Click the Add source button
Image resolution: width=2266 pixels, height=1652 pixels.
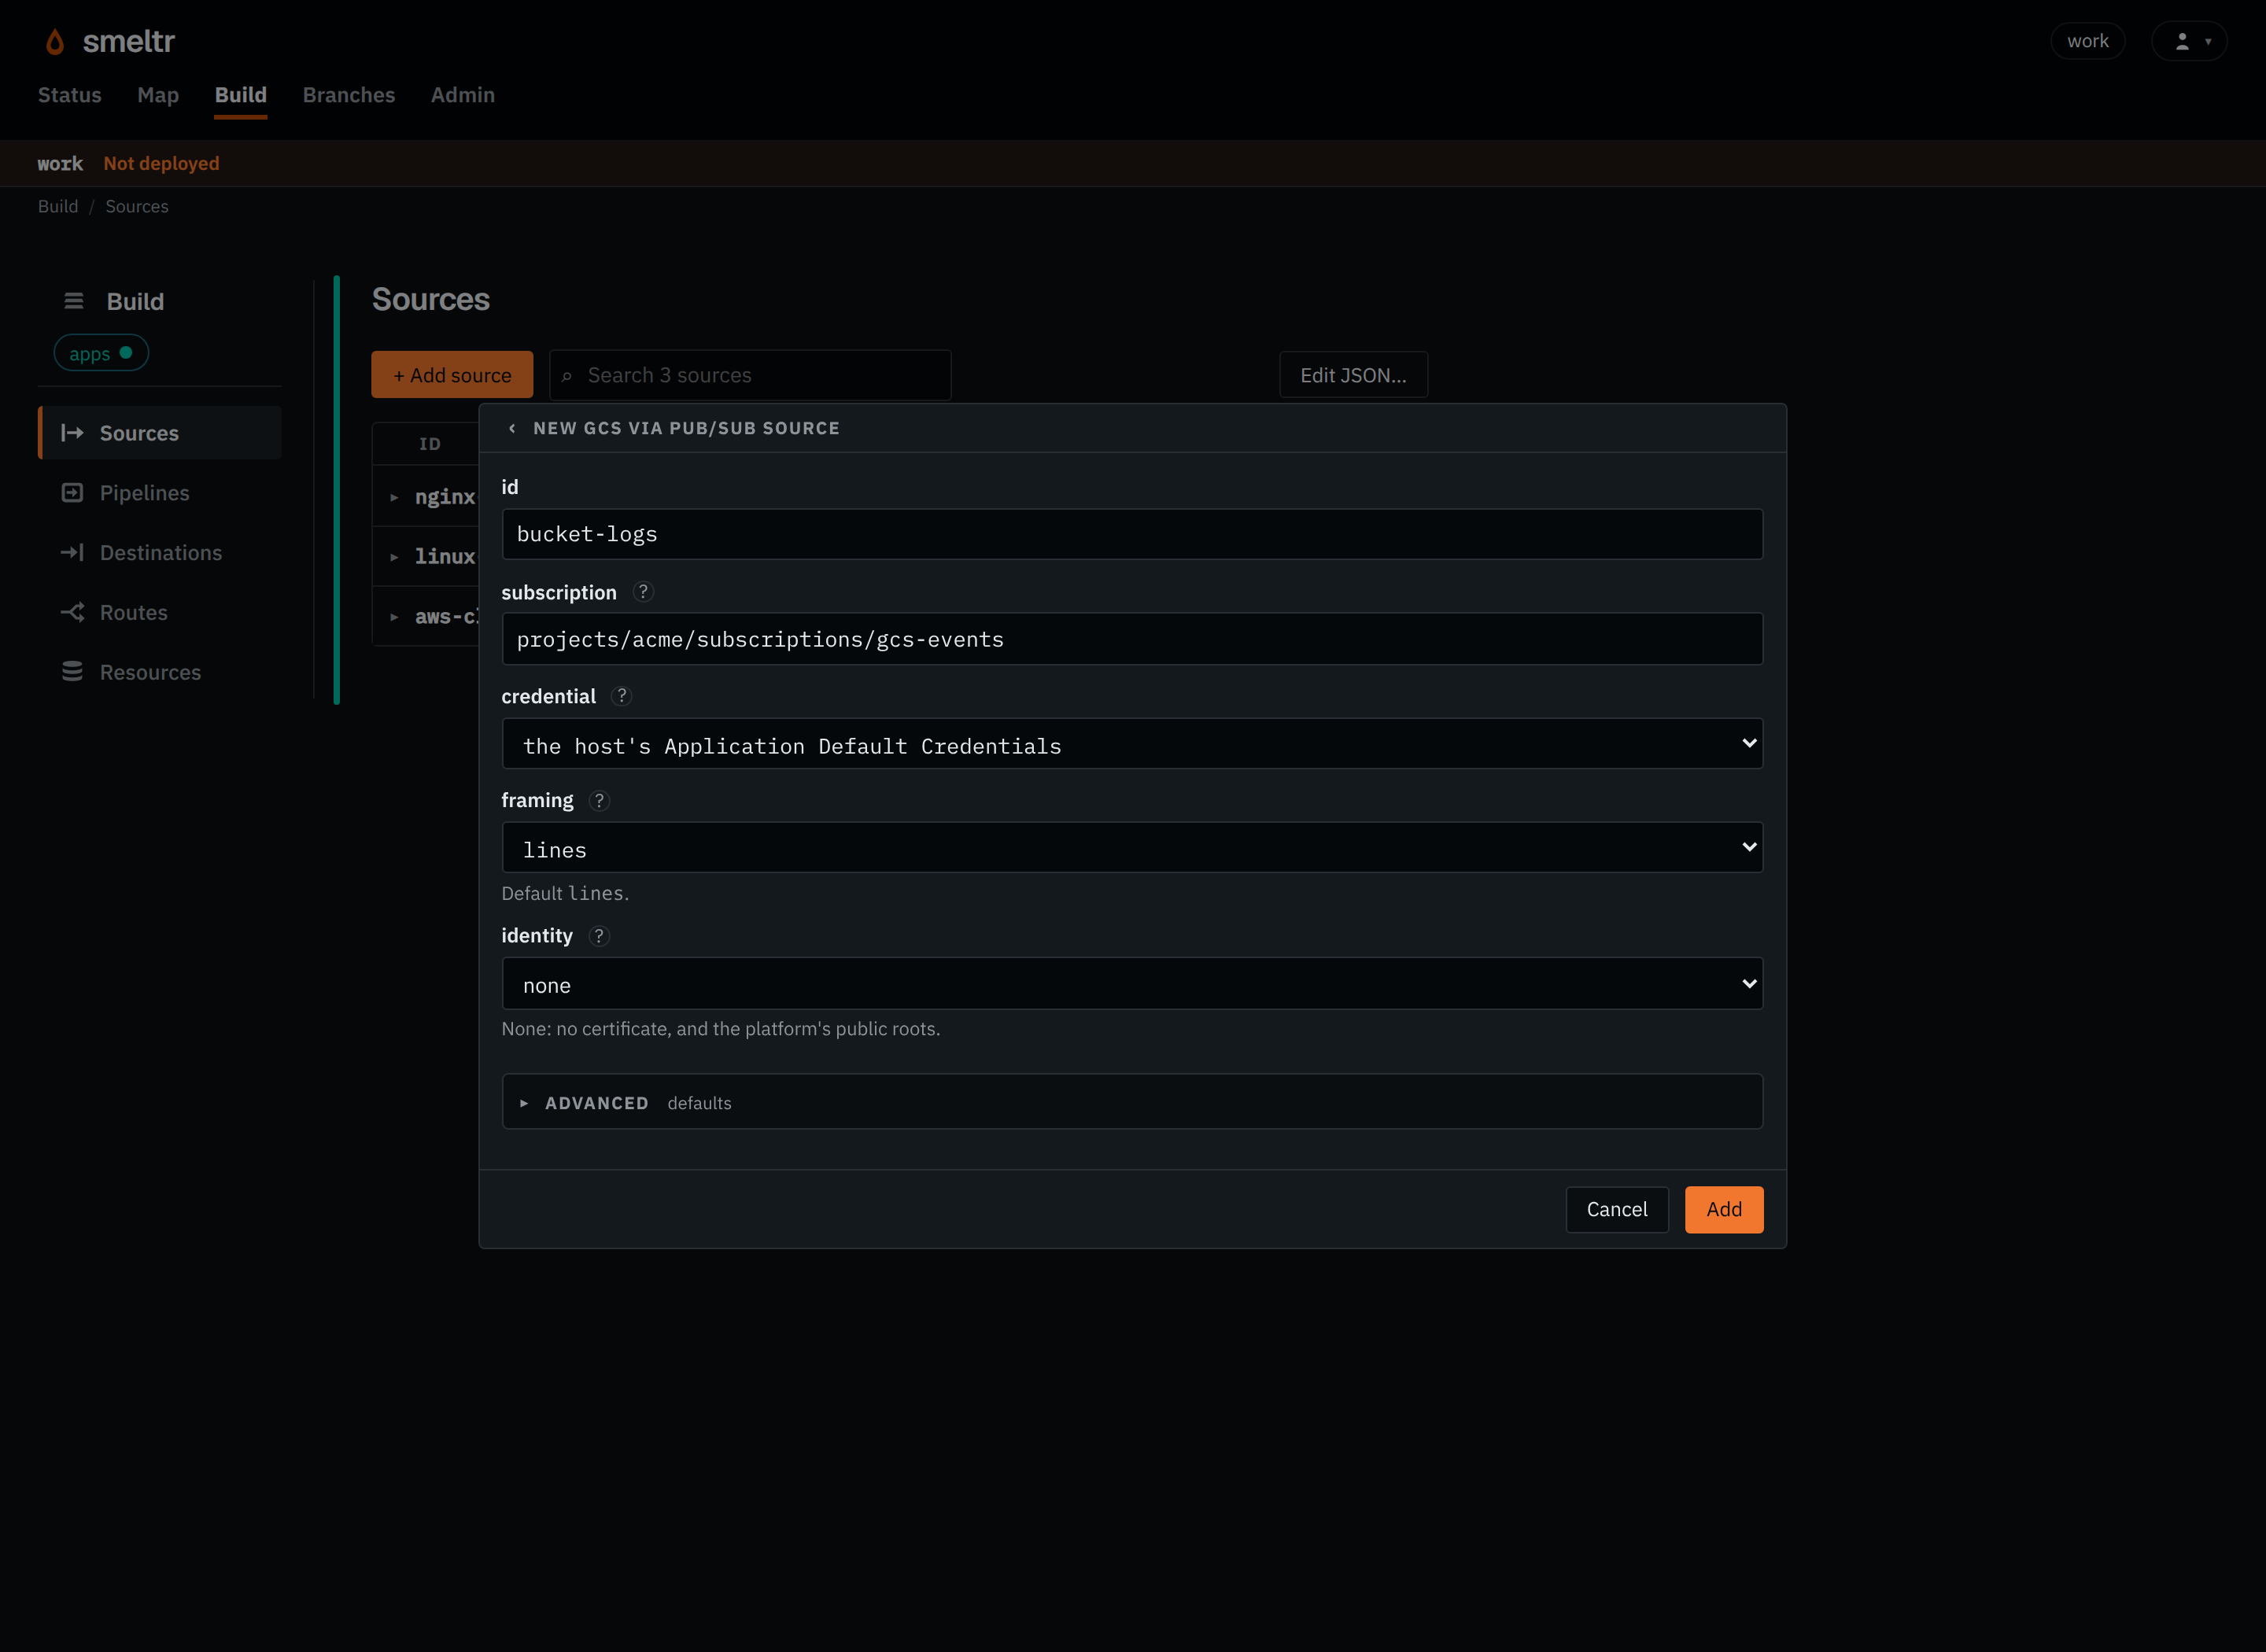pyautogui.click(x=452, y=375)
